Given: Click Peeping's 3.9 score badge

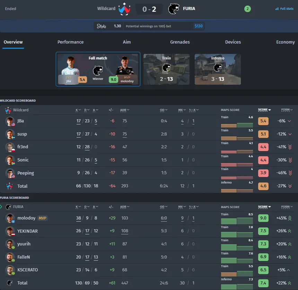Looking at the screenshot, I should [x=263, y=173].
